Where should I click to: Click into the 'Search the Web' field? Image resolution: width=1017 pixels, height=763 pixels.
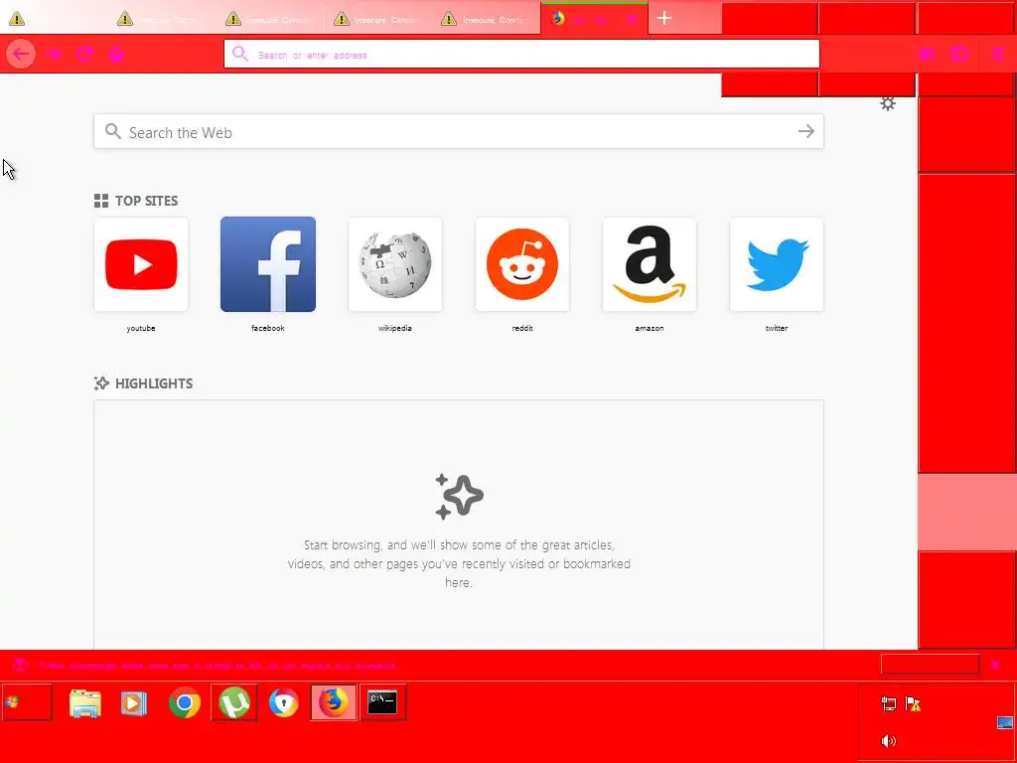(459, 132)
